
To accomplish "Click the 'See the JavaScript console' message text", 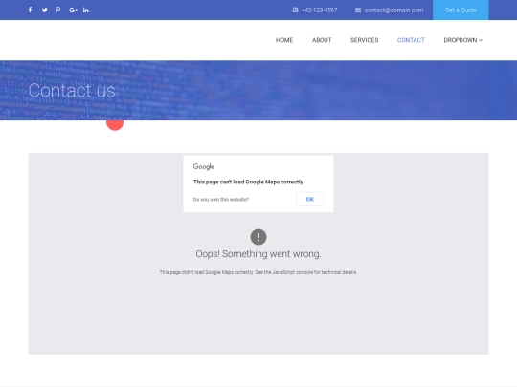I will [x=258, y=272].
